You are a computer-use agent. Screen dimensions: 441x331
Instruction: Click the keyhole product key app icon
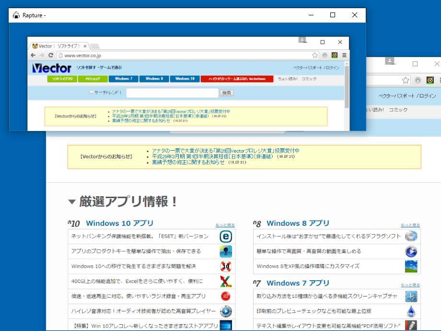pos(226,251)
